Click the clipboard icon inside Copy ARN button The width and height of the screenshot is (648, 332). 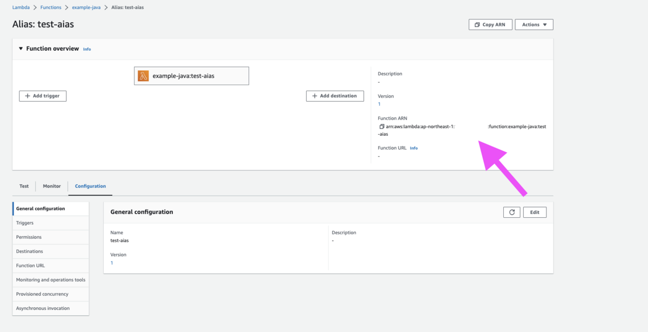[477, 24]
